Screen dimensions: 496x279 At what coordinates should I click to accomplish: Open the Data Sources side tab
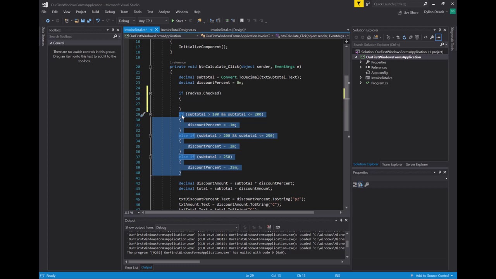pyautogui.click(x=43, y=36)
